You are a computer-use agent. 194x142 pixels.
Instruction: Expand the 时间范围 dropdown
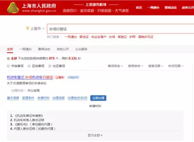point(176,66)
